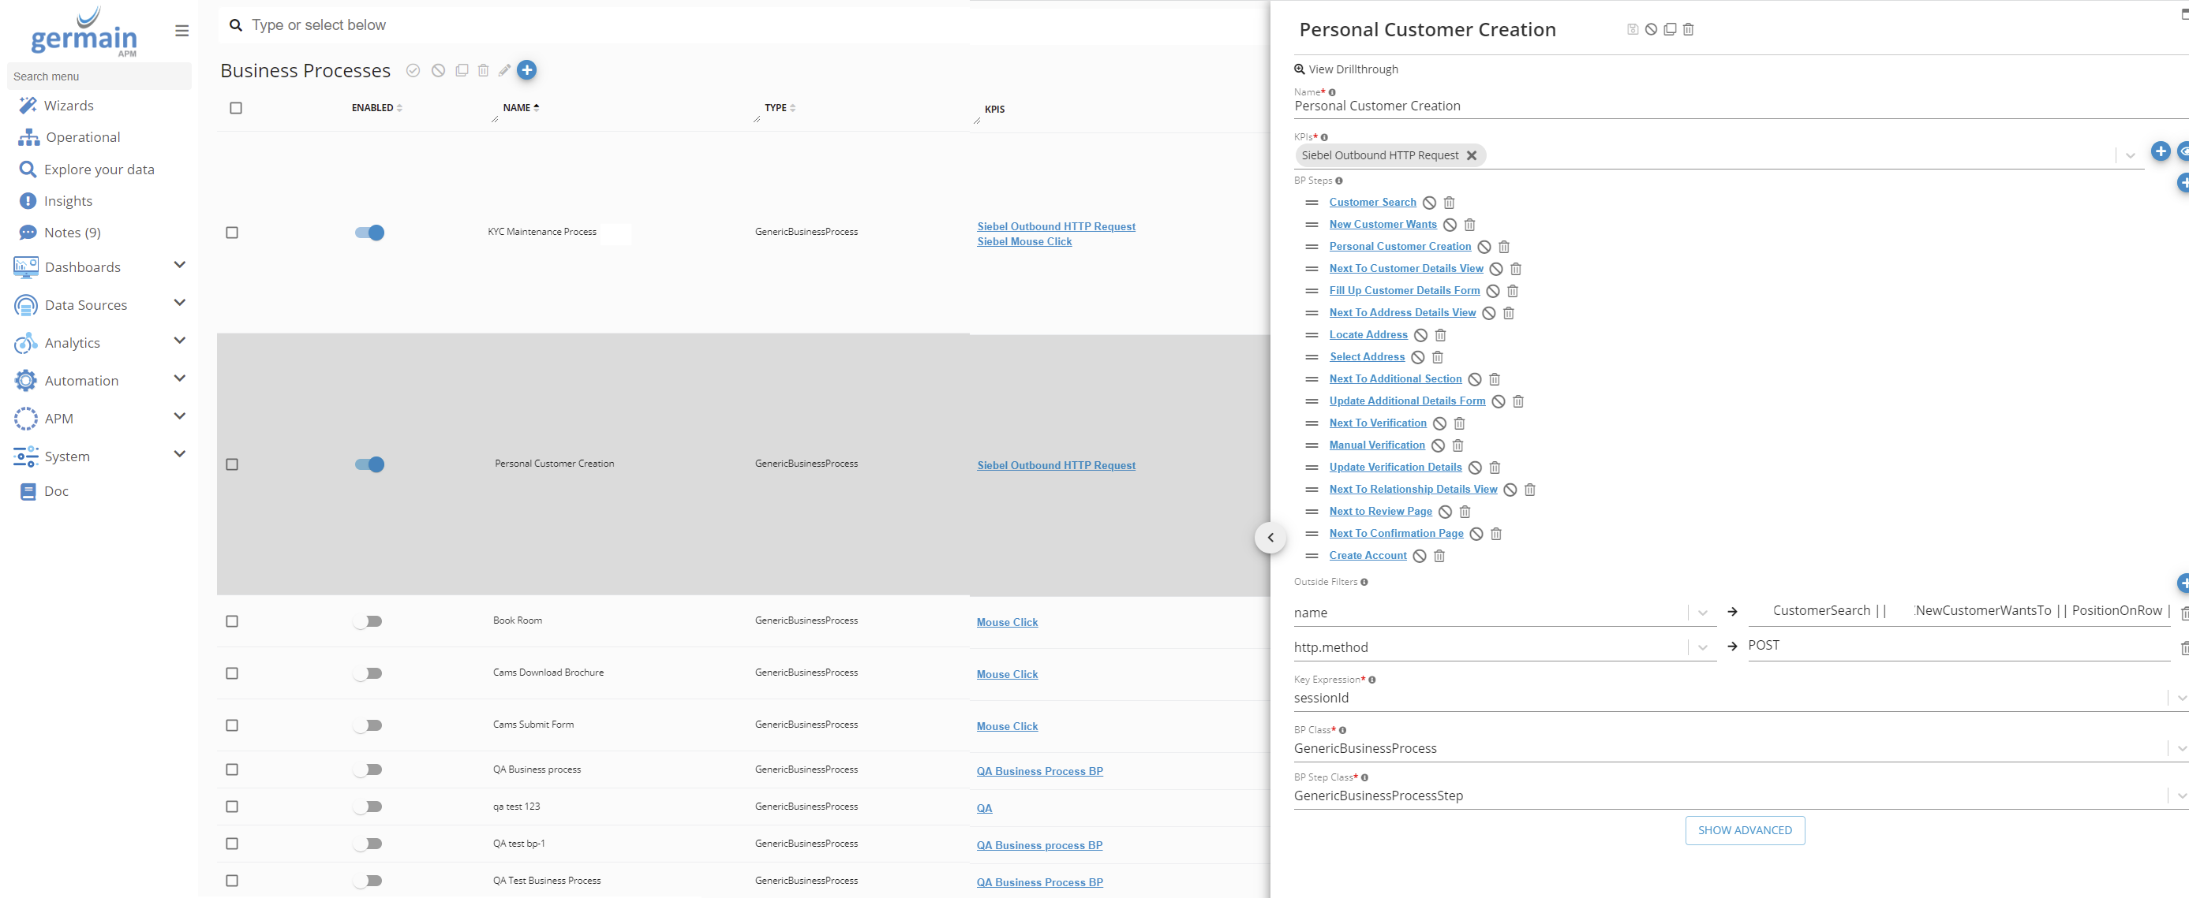Click the SHOW ADVANCED button

coord(1744,830)
